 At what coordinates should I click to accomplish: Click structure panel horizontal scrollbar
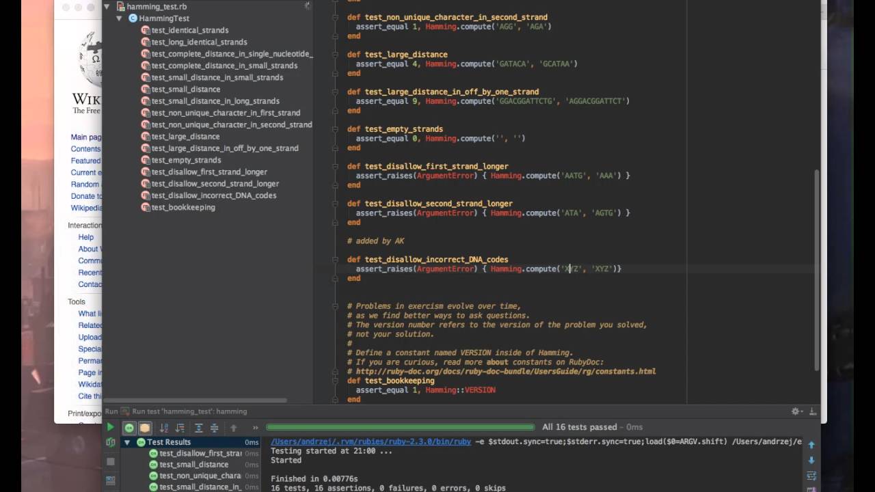[195, 400]
